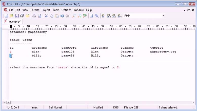Click 'DOS' file format in status bar
The width and height of the screenshot is (197, 111).
point(116,108)
